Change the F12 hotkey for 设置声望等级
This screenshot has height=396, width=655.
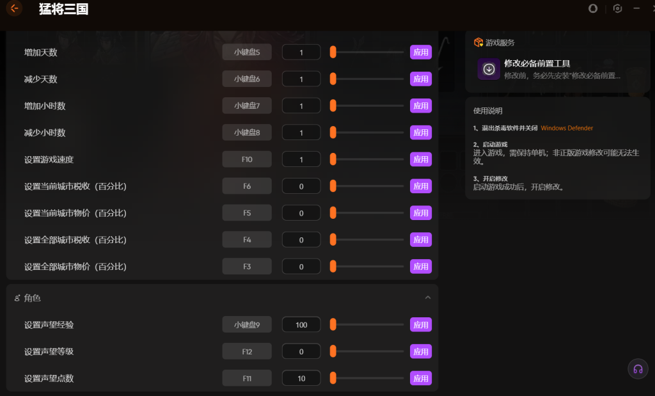247,352
